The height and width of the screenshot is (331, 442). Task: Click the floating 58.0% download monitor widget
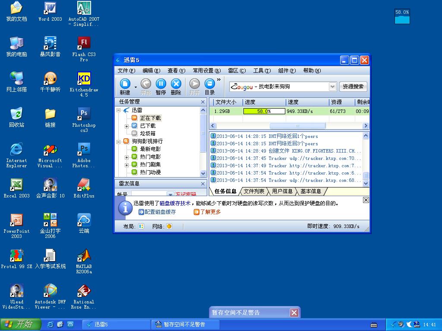(x=402, y=16)
